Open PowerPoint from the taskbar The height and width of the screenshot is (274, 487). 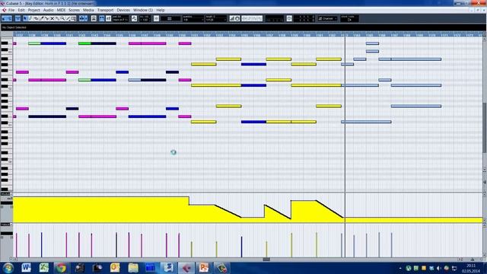click(204, 267)
